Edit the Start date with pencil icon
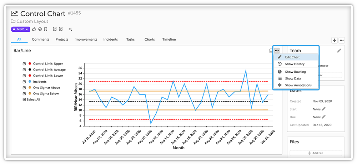The image size is (357, 165). coord(323,109)
